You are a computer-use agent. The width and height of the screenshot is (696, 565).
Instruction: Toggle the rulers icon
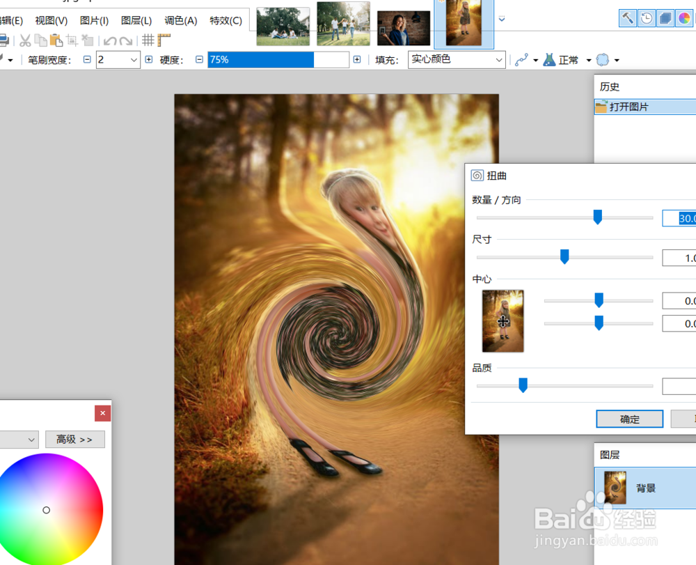[164, 41]
